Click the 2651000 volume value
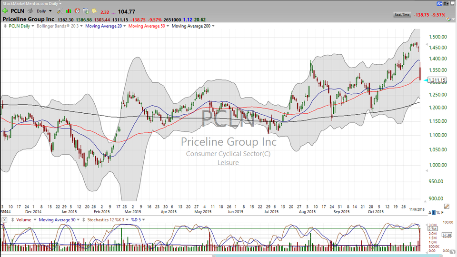 (x=172, y=20)
